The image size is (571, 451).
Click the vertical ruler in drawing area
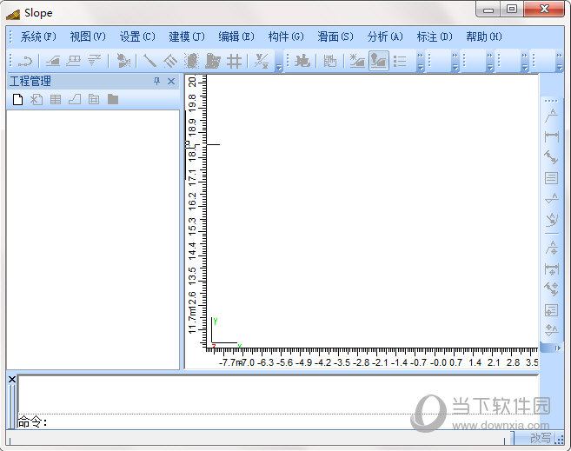coord(196,211)
